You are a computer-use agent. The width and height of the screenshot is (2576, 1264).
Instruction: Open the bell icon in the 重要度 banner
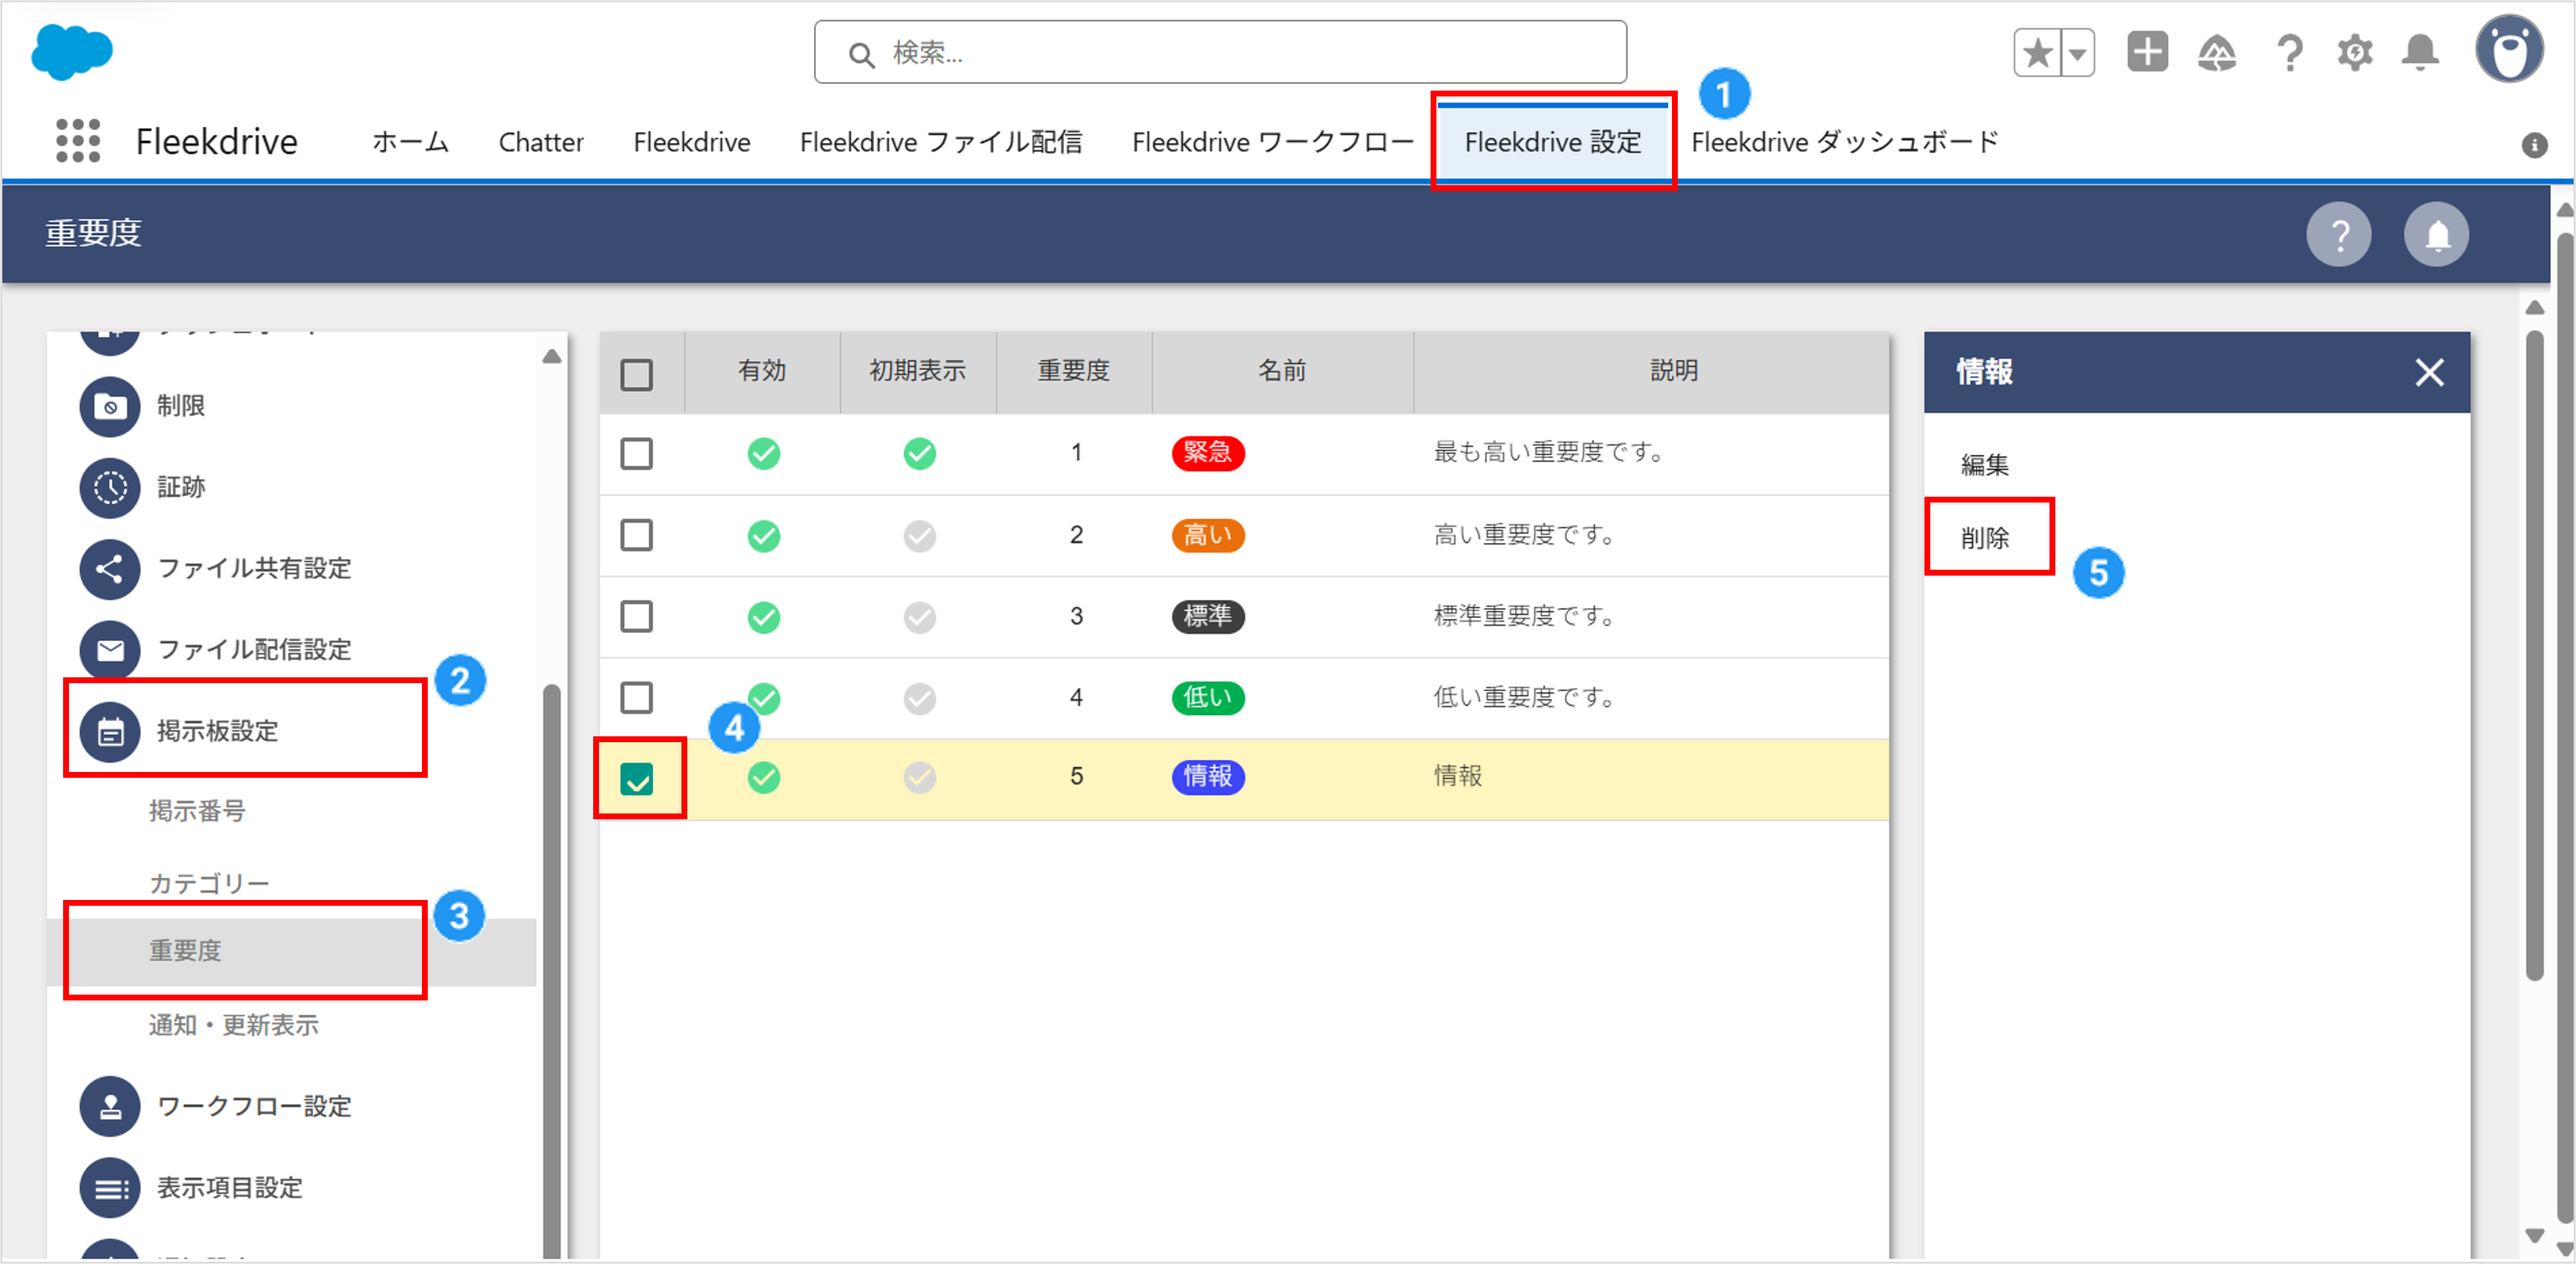(x=2437, y=235)
